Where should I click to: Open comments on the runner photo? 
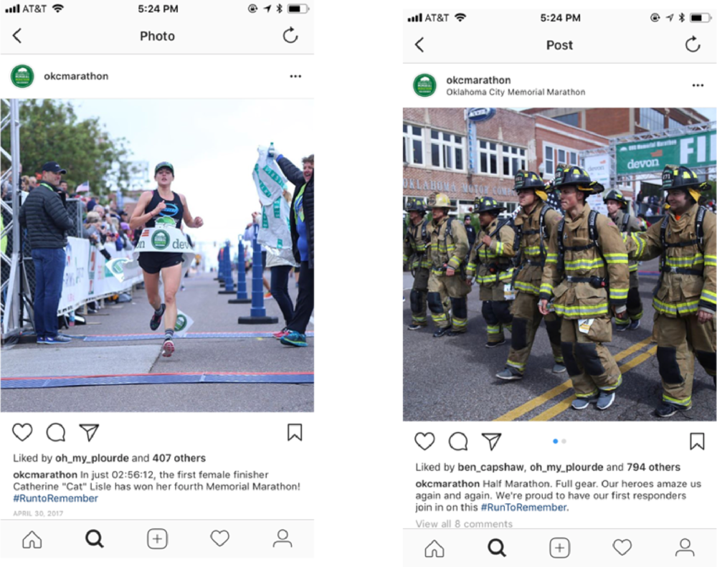(x=56, y=432)
